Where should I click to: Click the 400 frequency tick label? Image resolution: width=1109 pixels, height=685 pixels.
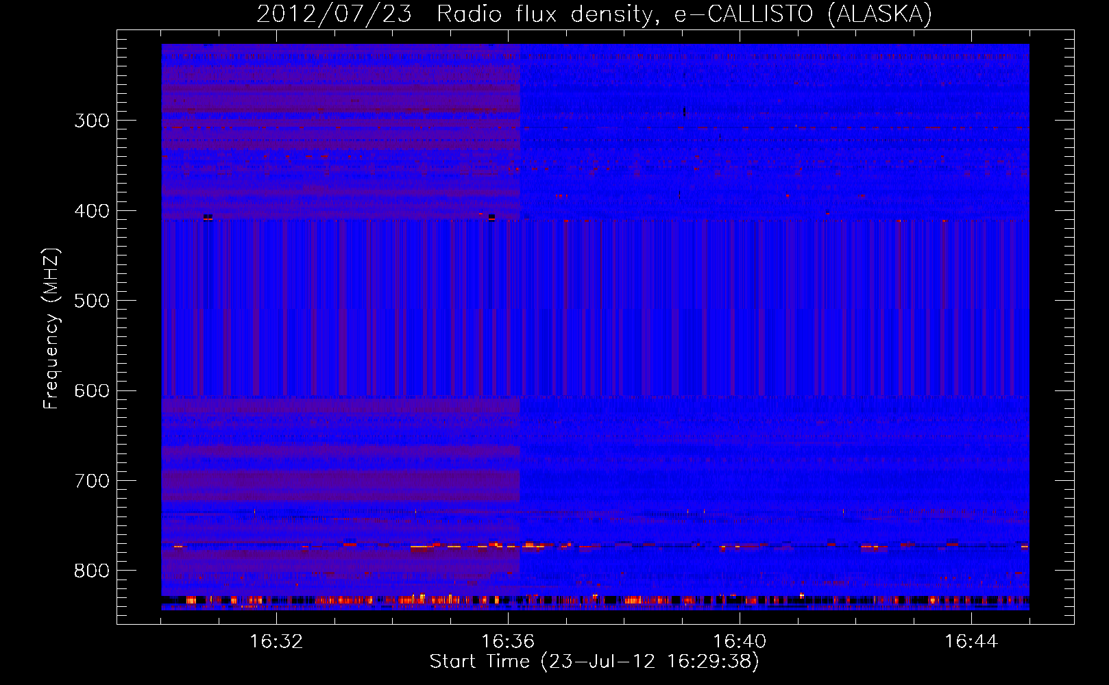(92, 211)
